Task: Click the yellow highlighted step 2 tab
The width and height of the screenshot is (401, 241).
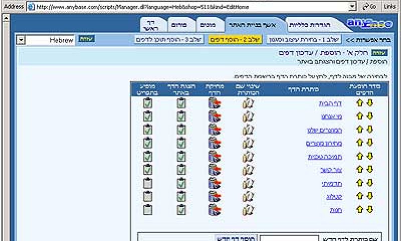Action: (235, 40)
